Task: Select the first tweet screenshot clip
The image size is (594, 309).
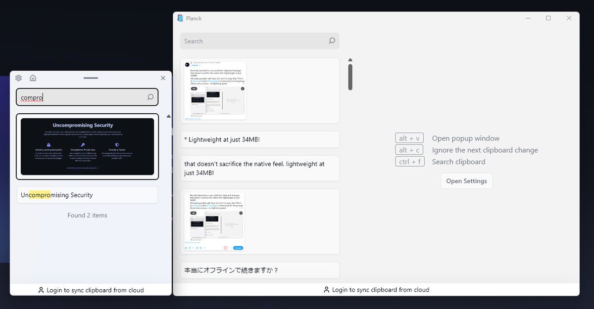Action: tap(259, 90)
